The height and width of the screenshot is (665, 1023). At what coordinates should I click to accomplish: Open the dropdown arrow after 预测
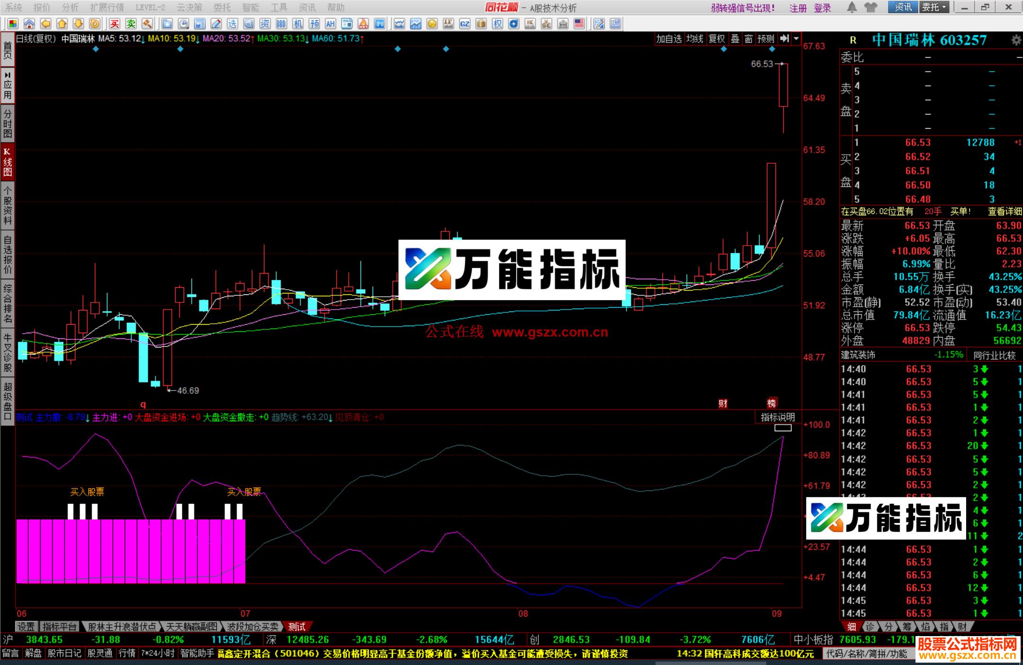(796, 40)
